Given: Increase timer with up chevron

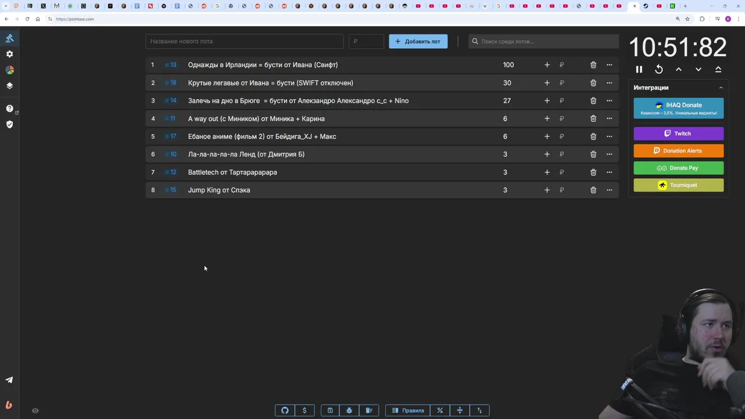Looking at the screenshot, I should point(679,69).
